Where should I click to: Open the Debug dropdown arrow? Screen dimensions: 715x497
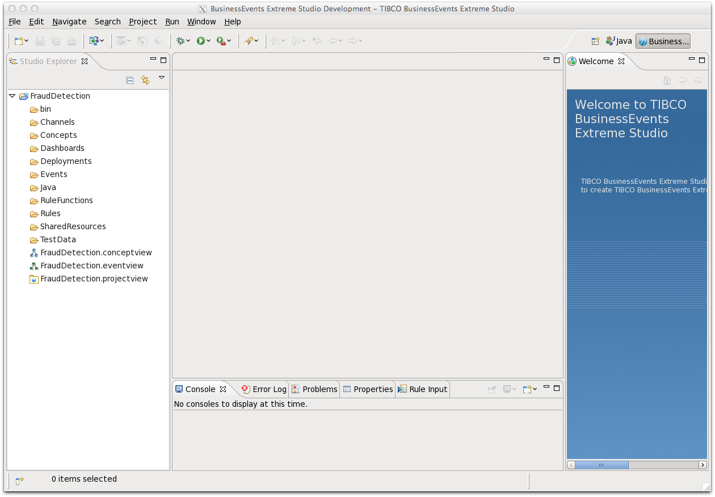(x=188, y=41)
